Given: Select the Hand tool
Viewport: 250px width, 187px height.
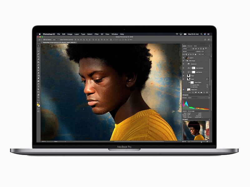Looking at the screenshot, I should coord(38,94).
